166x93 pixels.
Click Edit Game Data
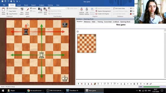119,9
